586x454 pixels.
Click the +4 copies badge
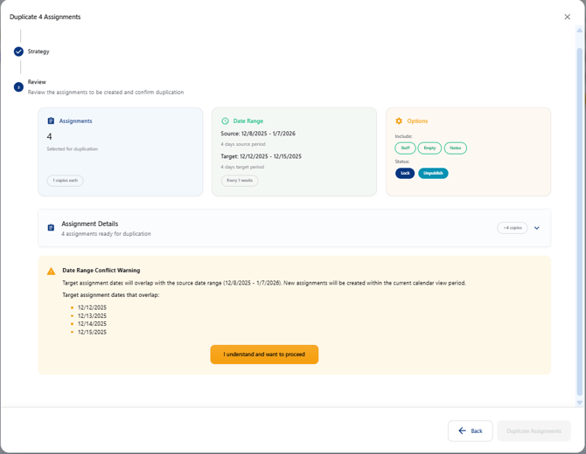pyautogui.click(x=512, y=228)
